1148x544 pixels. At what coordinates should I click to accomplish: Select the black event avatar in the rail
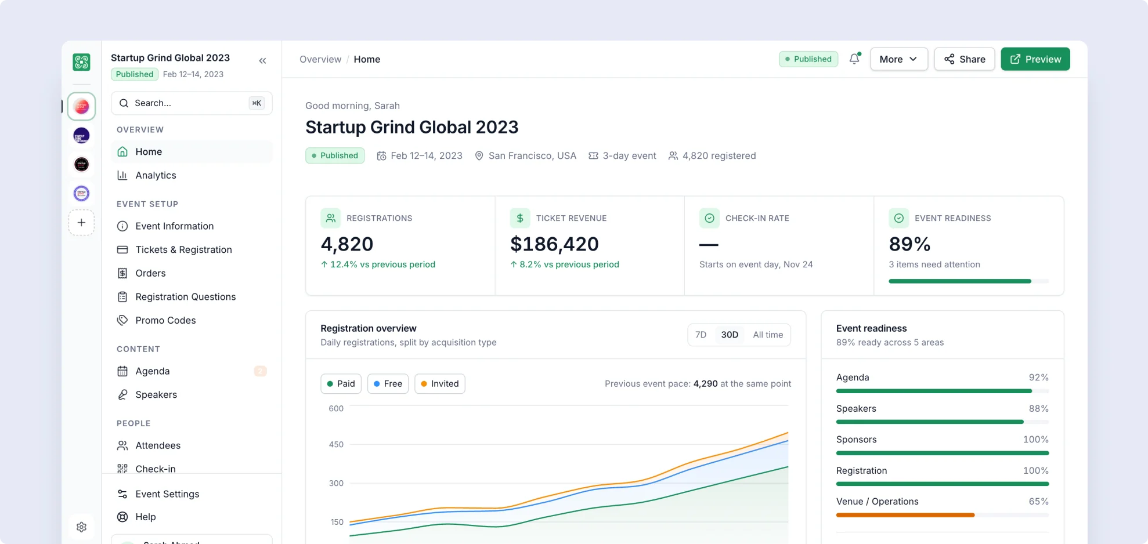coord(81,164)
